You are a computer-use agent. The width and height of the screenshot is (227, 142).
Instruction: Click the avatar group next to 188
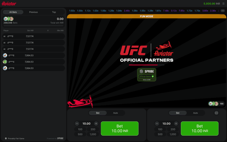[214, 104]
